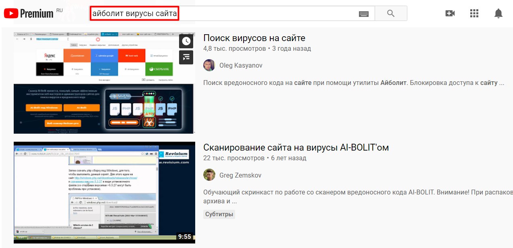Click the 9:55 duration label
Screen dimensions: 513x248
[184, 236]
